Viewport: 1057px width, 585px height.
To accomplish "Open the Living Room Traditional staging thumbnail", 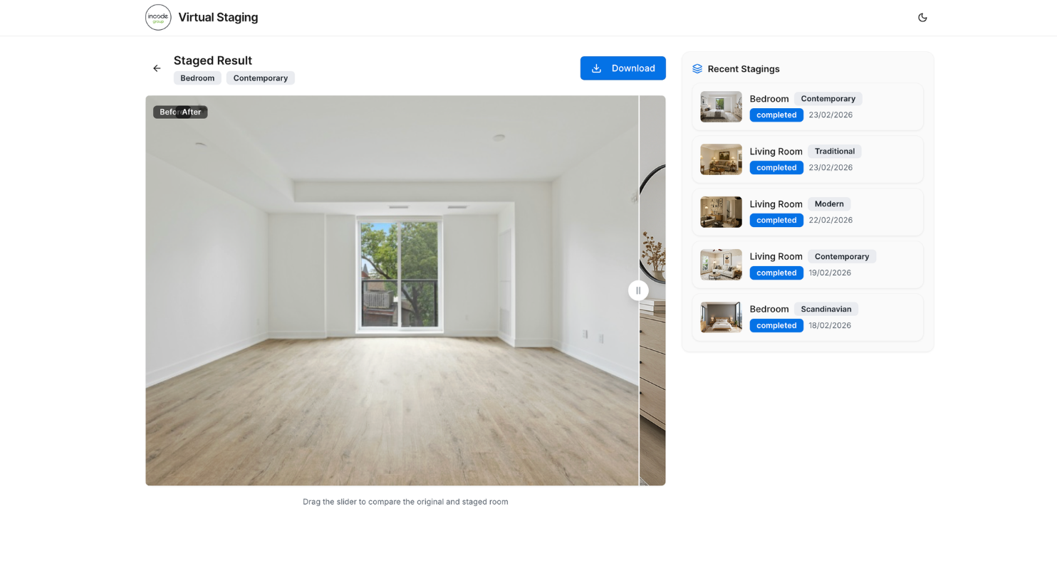I will point(721,159).
